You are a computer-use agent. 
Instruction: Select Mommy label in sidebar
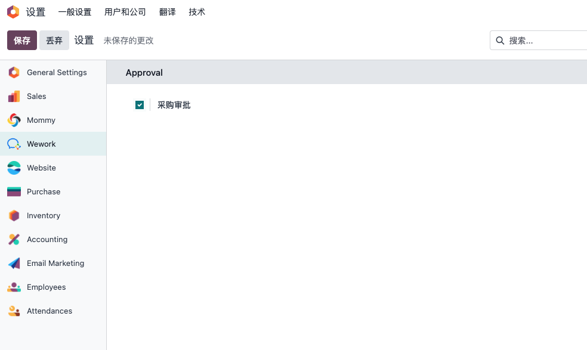pos(41,120)
